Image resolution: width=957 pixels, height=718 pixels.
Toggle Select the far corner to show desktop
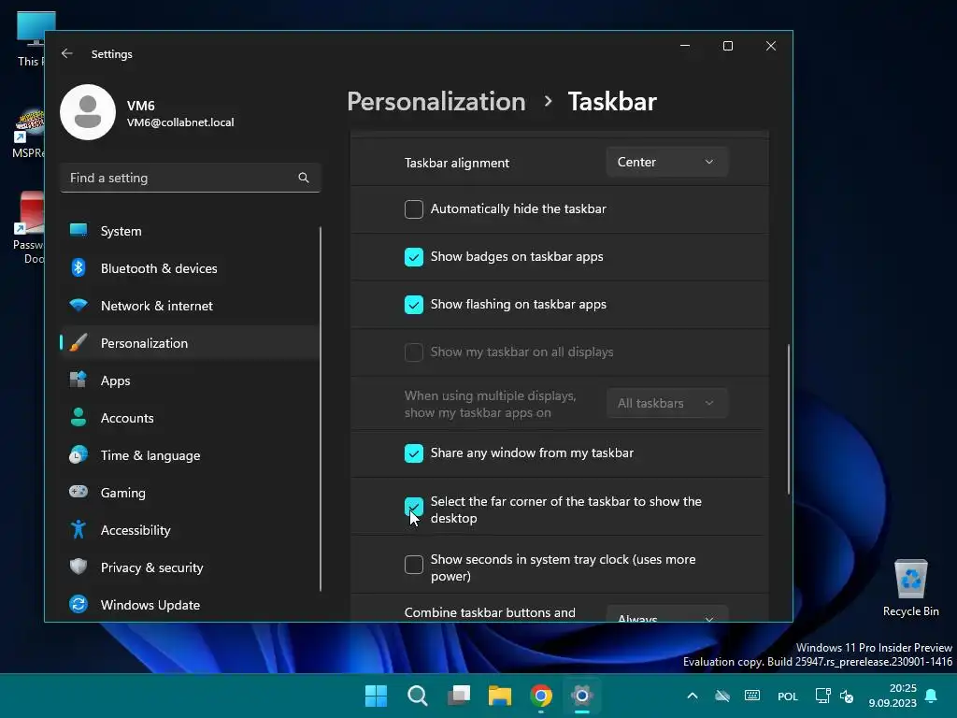[x=414, y=506]
